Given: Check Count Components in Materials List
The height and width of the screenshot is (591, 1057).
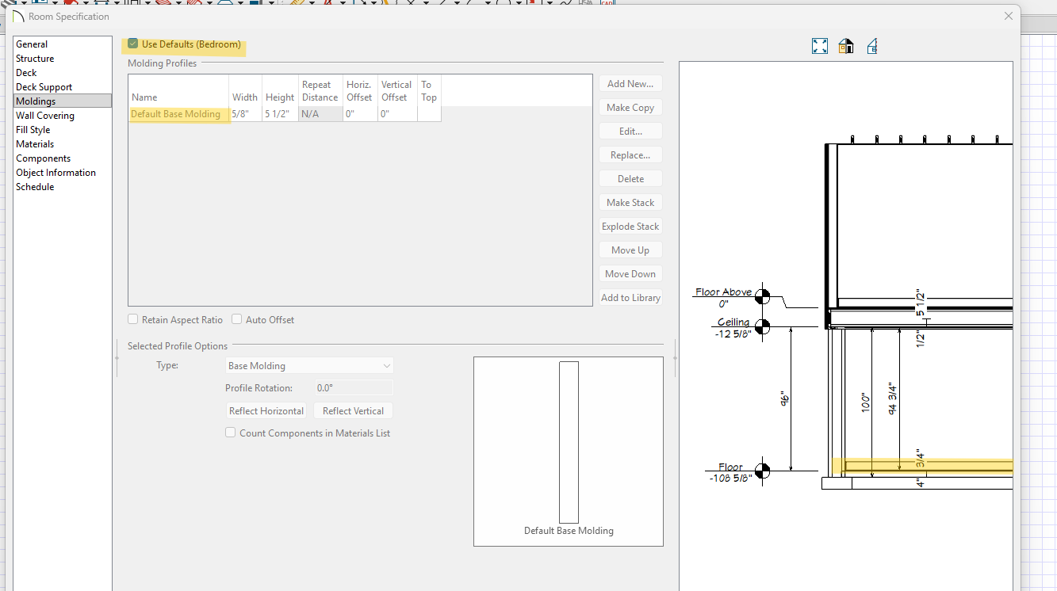Looking at the screenshot, I should tap(231, 433).
